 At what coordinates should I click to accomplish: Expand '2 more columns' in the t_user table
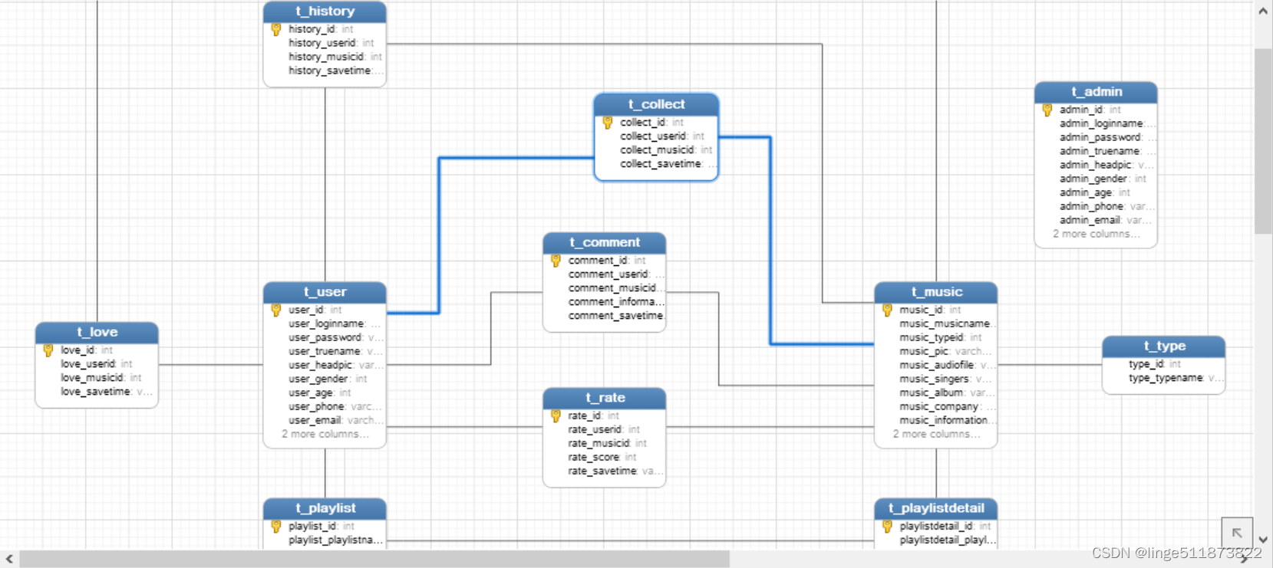(x=325, y=435)
